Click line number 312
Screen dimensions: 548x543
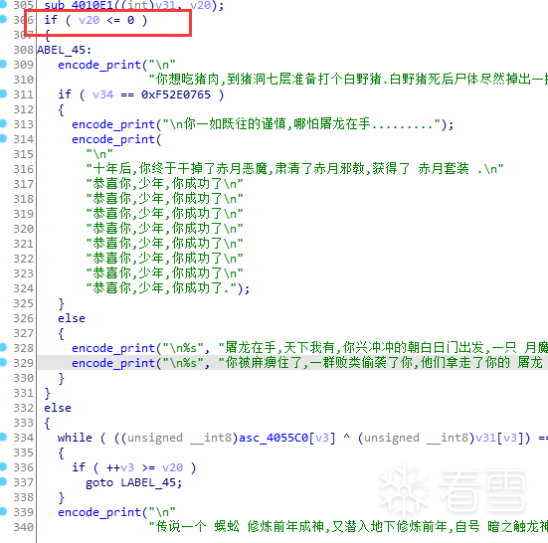point(23,109)
